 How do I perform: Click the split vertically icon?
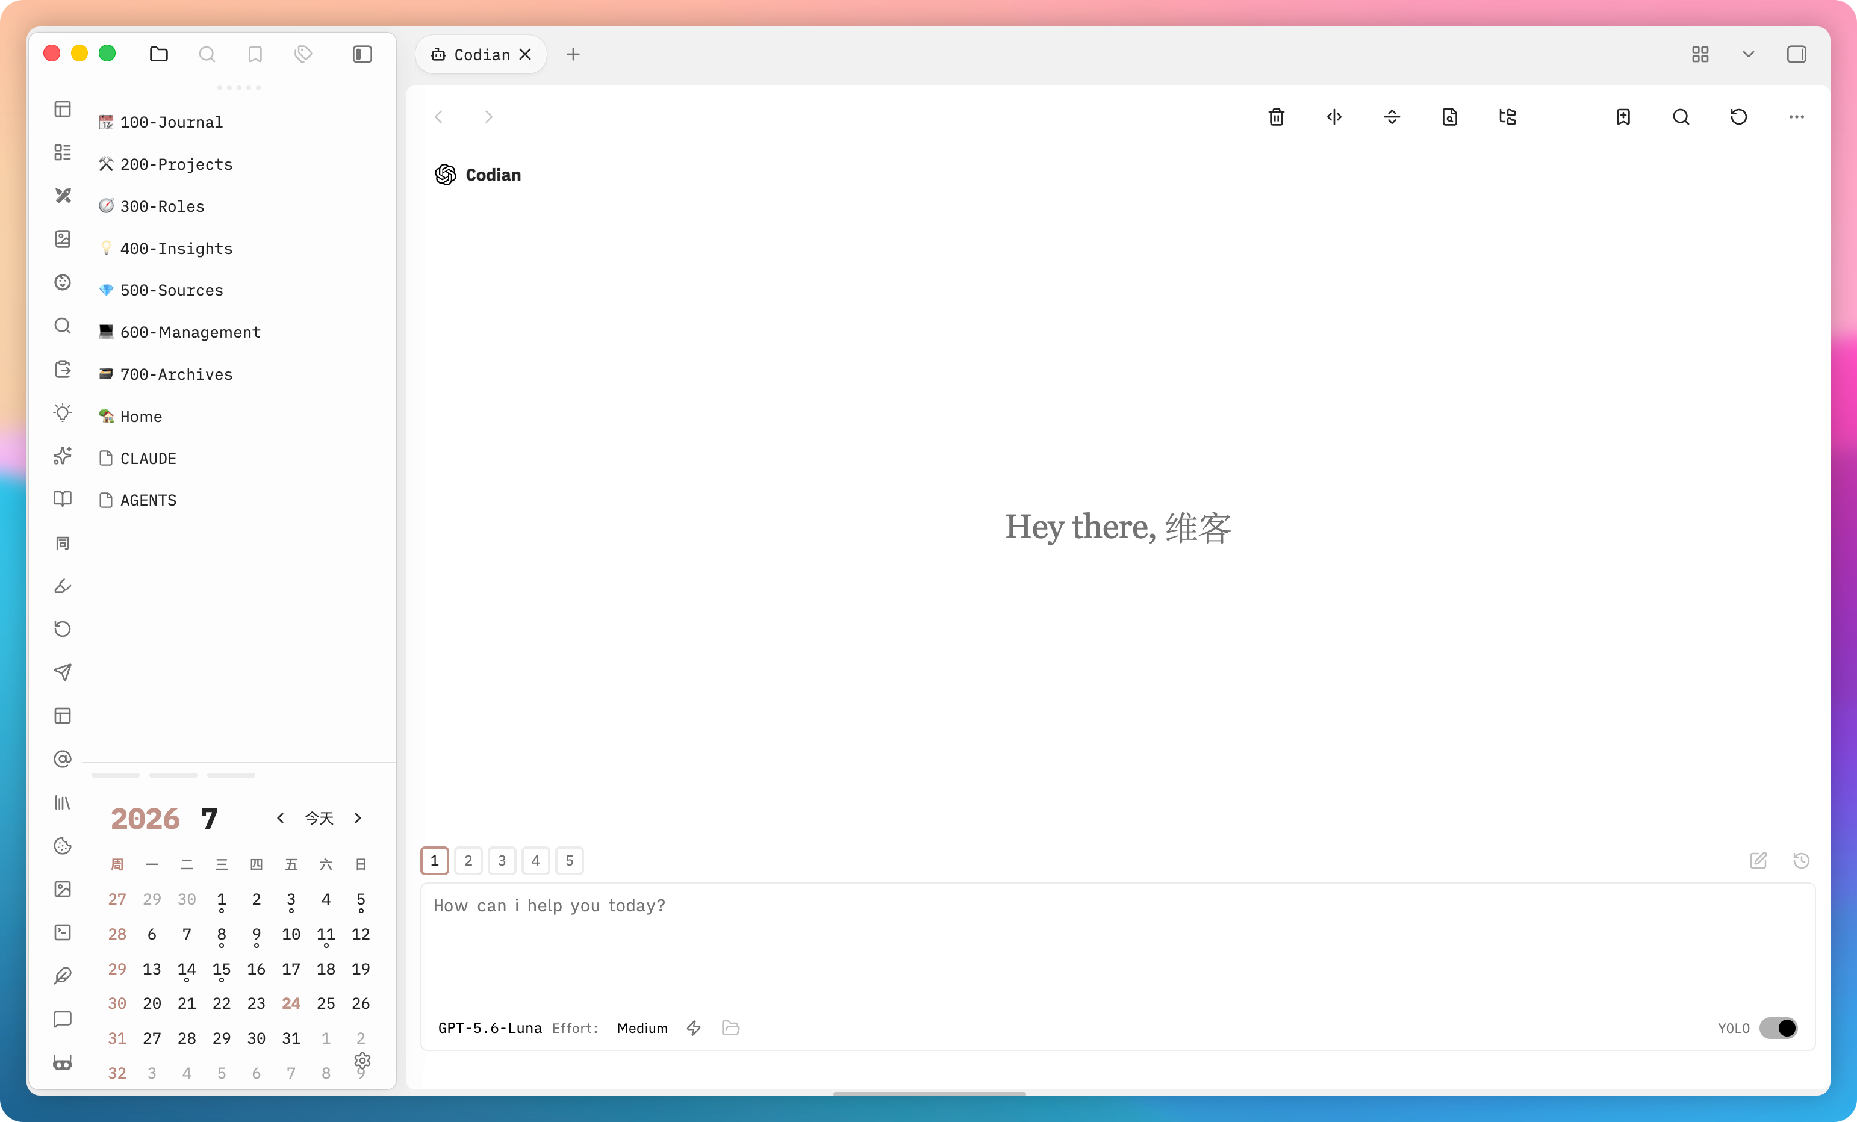1334,117
